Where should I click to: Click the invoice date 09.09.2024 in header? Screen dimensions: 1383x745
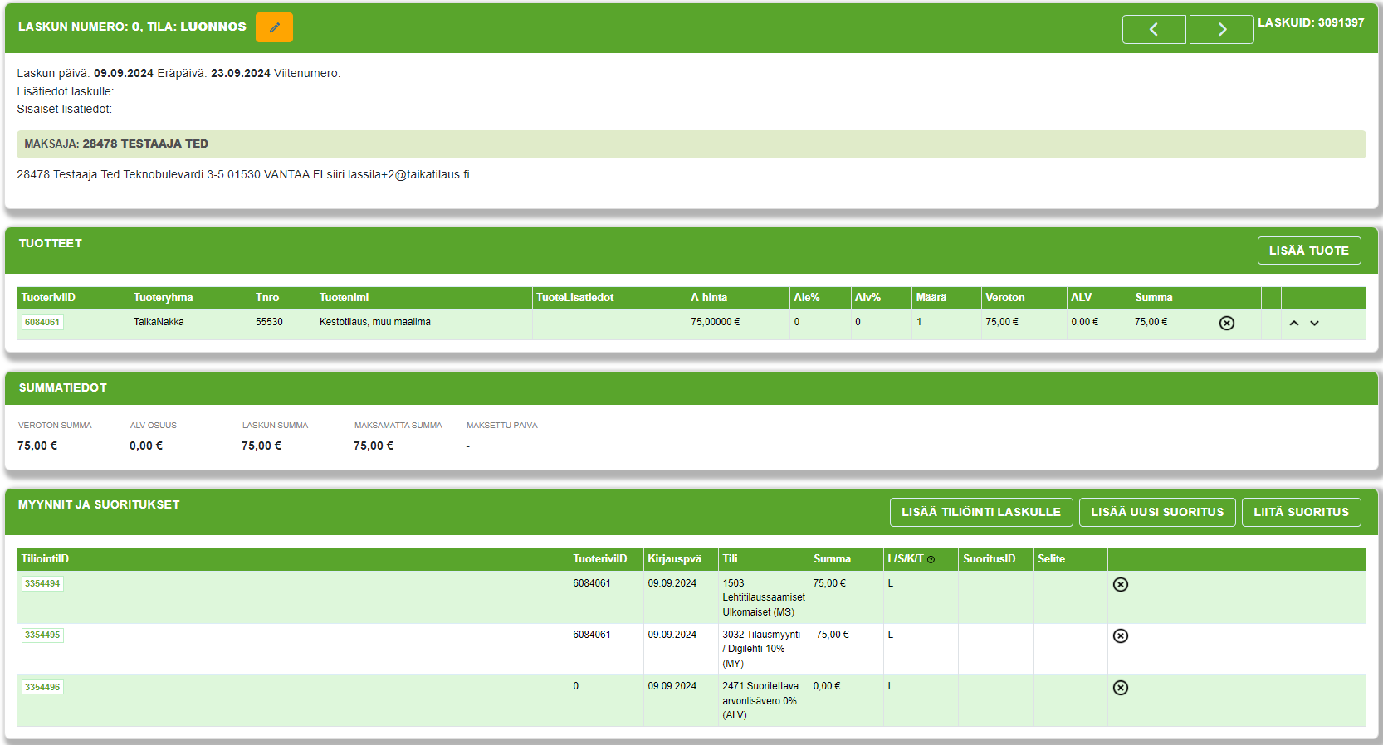point(124,74)
